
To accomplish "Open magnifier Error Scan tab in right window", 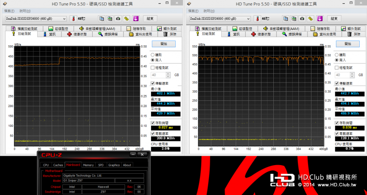I will [292, 34].
